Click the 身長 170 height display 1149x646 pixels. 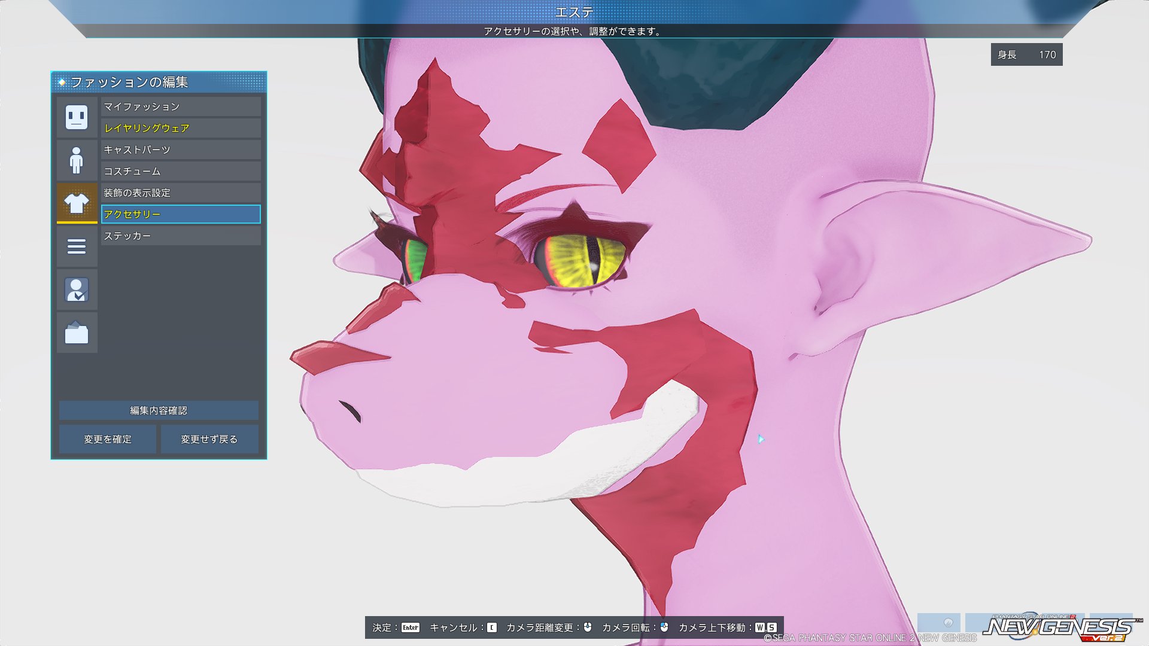1026,54
